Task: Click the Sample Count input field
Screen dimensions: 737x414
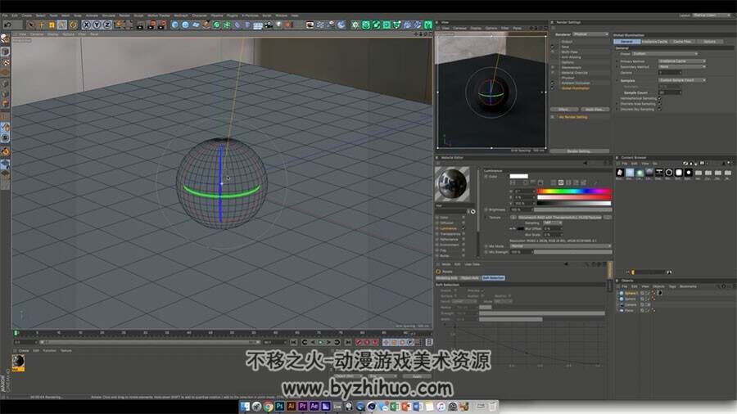Action: click(670, 93)
